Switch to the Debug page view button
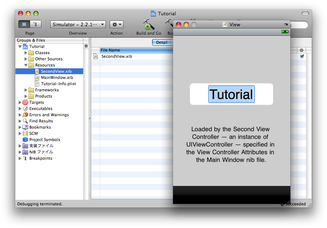Viewport: 327px width, 228px height. (36, 24)
